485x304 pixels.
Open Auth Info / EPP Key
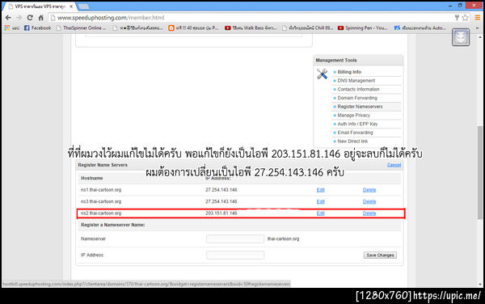[357, 124]
